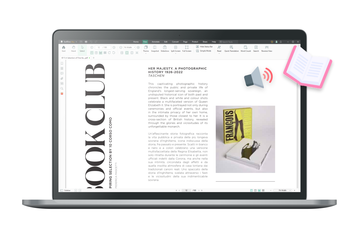This screenshot has width=363, height=242.
Task: Go to next page using toolbar arrow
Action: click(x=114, y=47)
